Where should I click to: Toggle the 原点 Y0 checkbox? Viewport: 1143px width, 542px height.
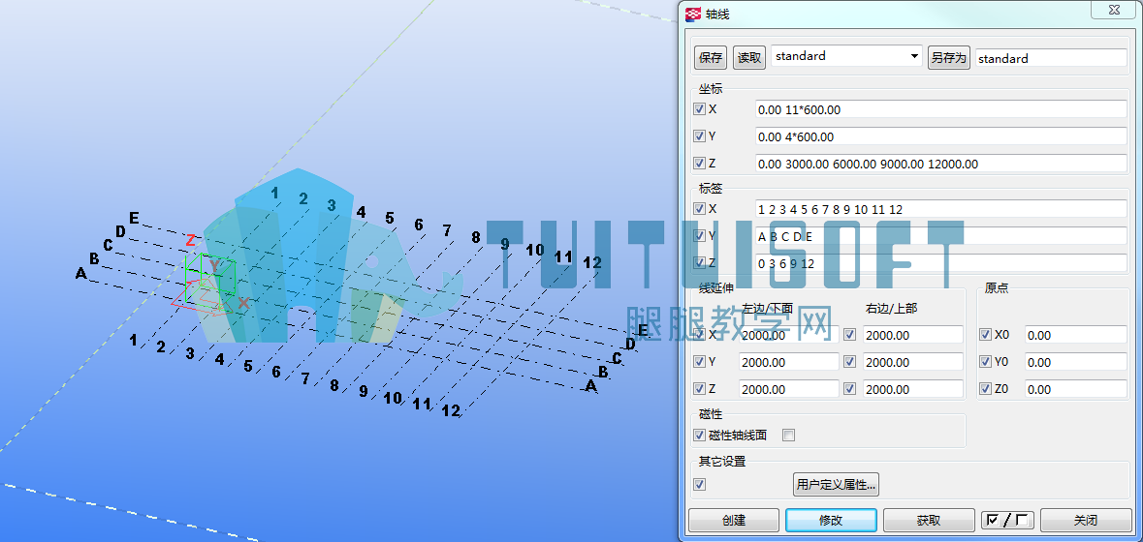click(x=986, y=362)
